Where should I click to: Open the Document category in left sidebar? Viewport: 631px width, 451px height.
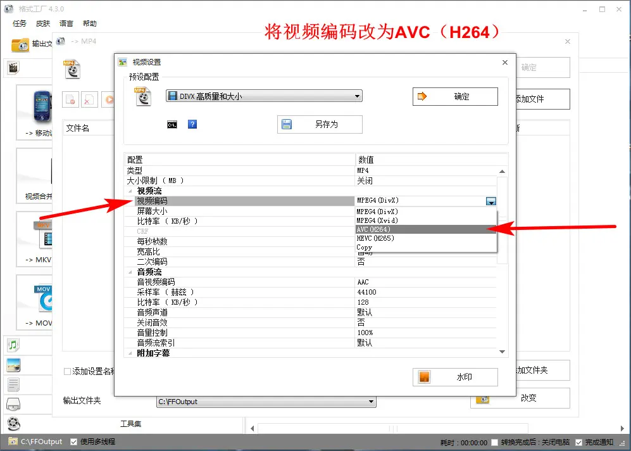13,384
